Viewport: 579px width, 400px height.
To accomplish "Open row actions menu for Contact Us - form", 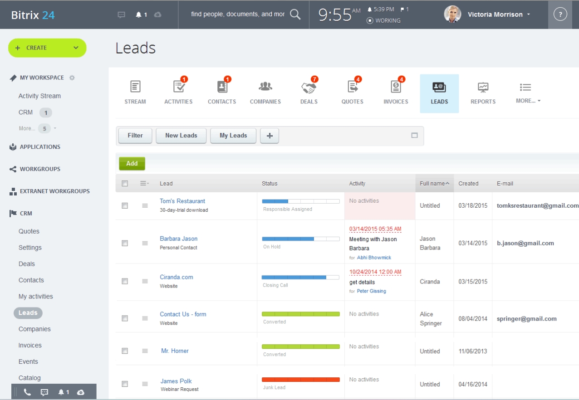I will pos(145,318).
